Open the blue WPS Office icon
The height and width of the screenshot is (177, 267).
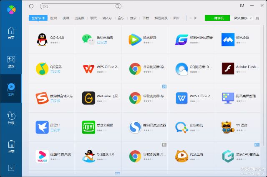[181, 98]
